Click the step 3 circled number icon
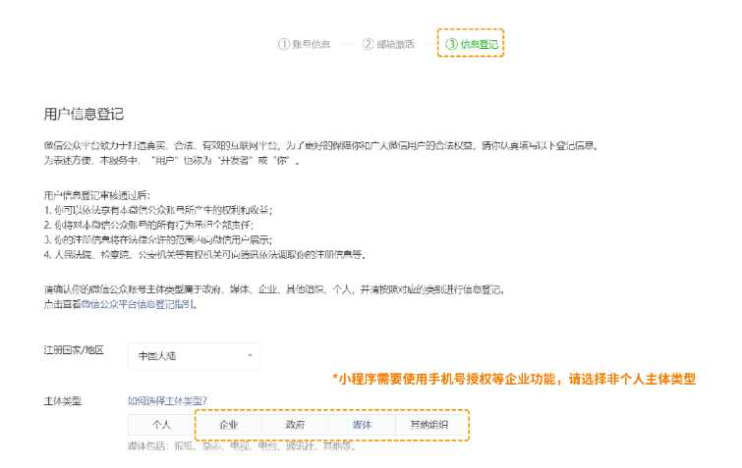Screen dimensions: 742x468 (x=451, y=44)
